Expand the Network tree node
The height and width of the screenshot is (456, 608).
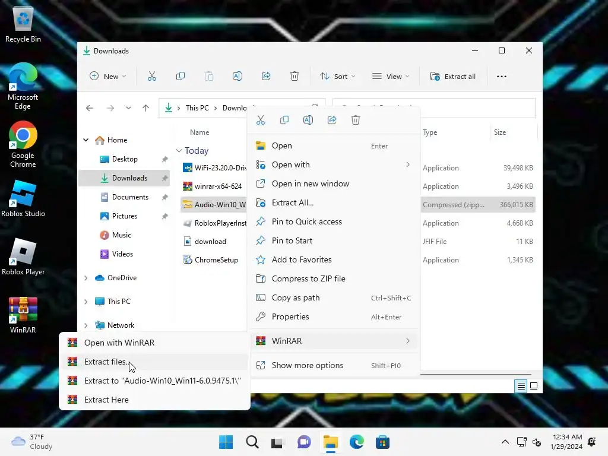click(86, 325)
